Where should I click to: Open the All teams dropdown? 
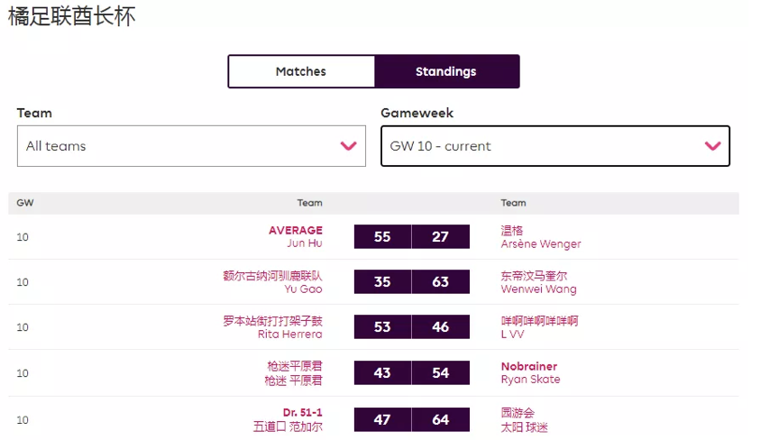tap(191, 146)
